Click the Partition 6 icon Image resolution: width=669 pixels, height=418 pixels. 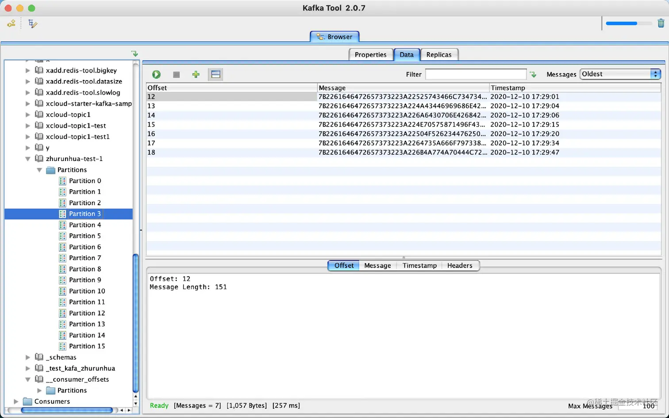pos(62,247)
